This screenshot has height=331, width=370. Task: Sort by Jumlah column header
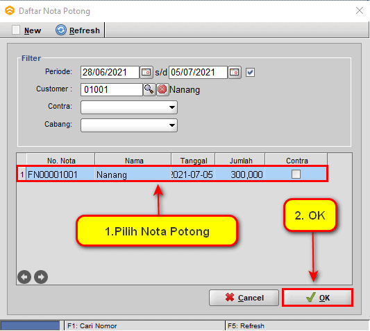pos(240,161)
